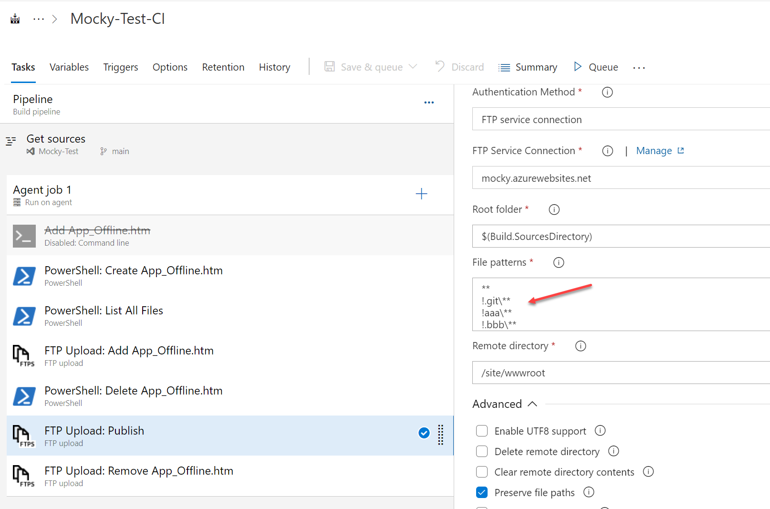The image size is (770, 509).
Task: Show info for File patterns
Action: tap(559, 262)
